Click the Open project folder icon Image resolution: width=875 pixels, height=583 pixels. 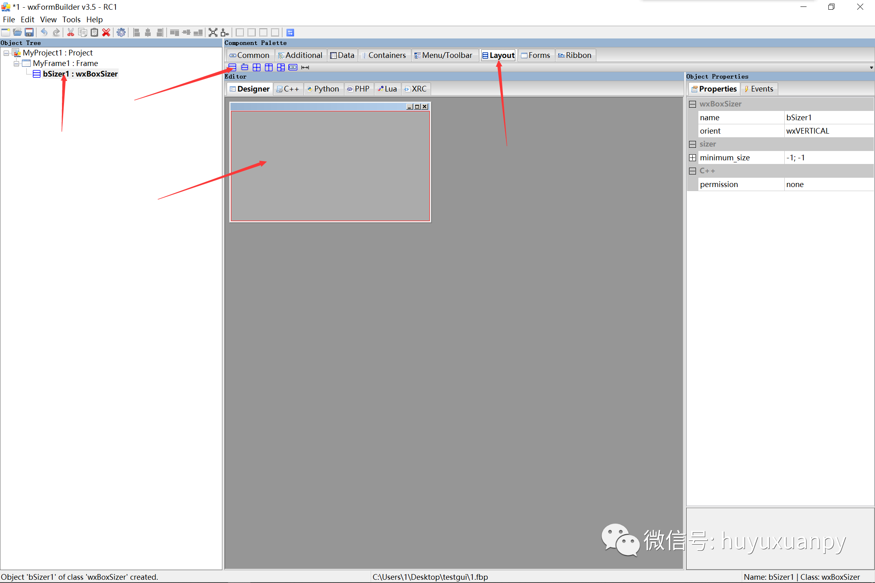[x=17, y=32]
